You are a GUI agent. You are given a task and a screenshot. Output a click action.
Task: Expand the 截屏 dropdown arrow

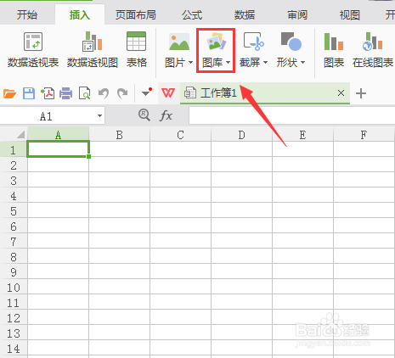265,63
